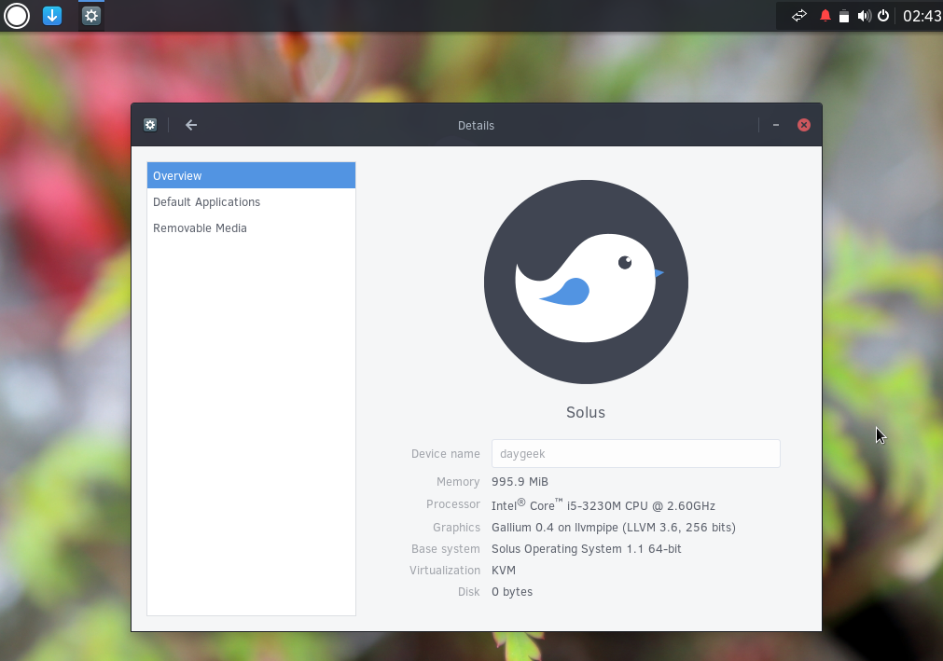Select the 0 bytes disk value
The height and width of the screenshot is (661, 943).
tap(512, 592)
